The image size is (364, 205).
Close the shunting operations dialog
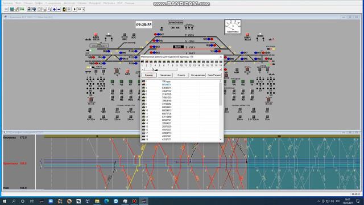pyautogui.click(x=221, y=57)
